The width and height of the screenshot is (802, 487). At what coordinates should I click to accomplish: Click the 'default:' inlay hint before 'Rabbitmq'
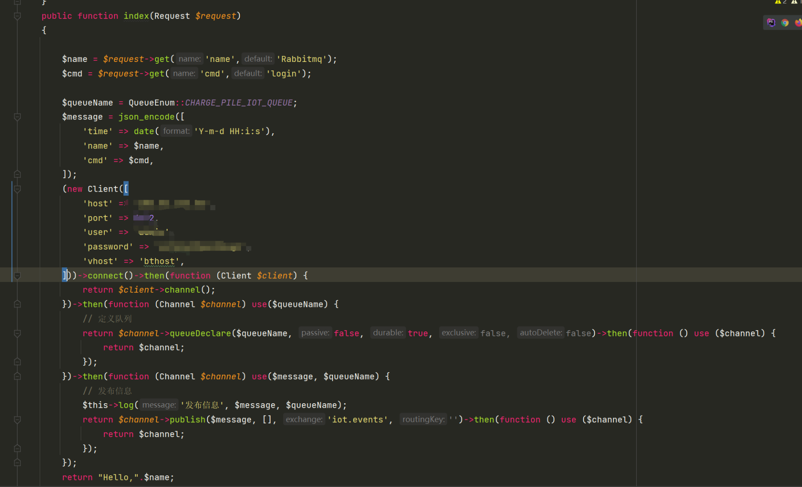click(x=258, y=59)
